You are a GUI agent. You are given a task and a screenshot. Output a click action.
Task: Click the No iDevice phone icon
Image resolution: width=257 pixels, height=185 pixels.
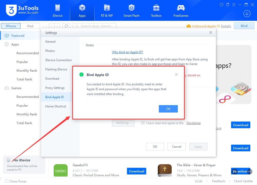(8, 160)
